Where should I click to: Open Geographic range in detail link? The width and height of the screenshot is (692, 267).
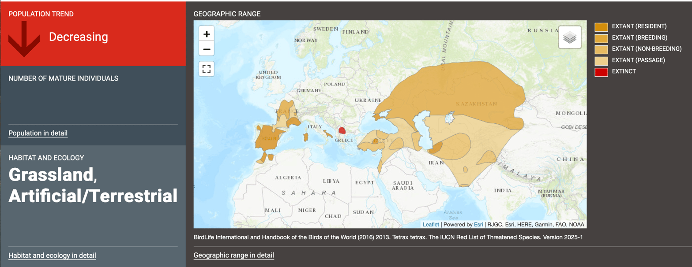(234, 255)
